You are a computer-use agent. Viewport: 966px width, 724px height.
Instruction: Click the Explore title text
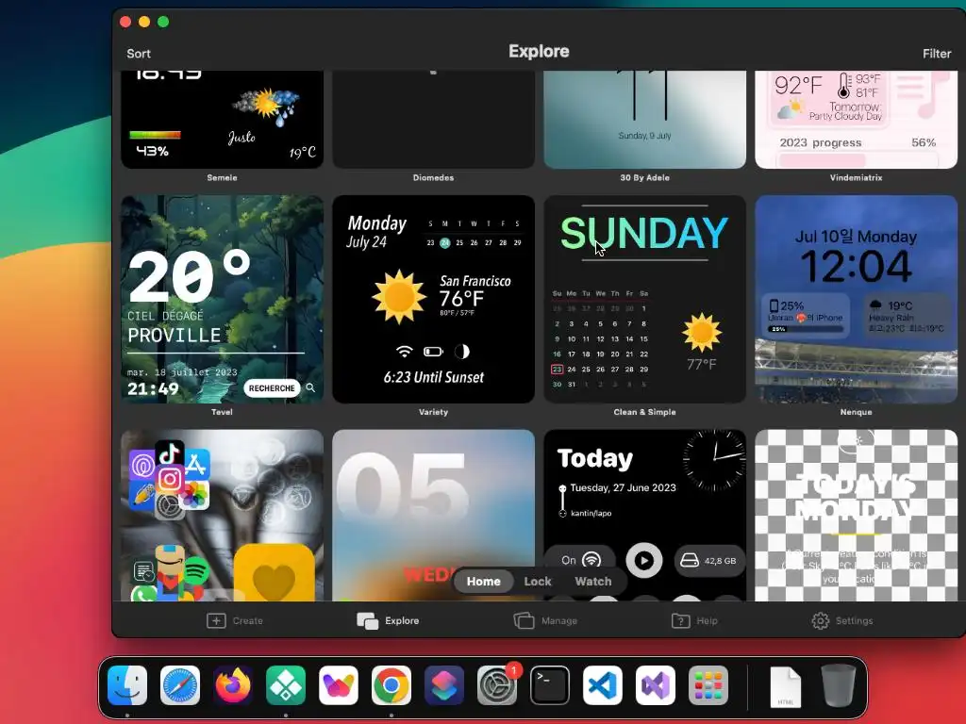click(x=539, y=52)
